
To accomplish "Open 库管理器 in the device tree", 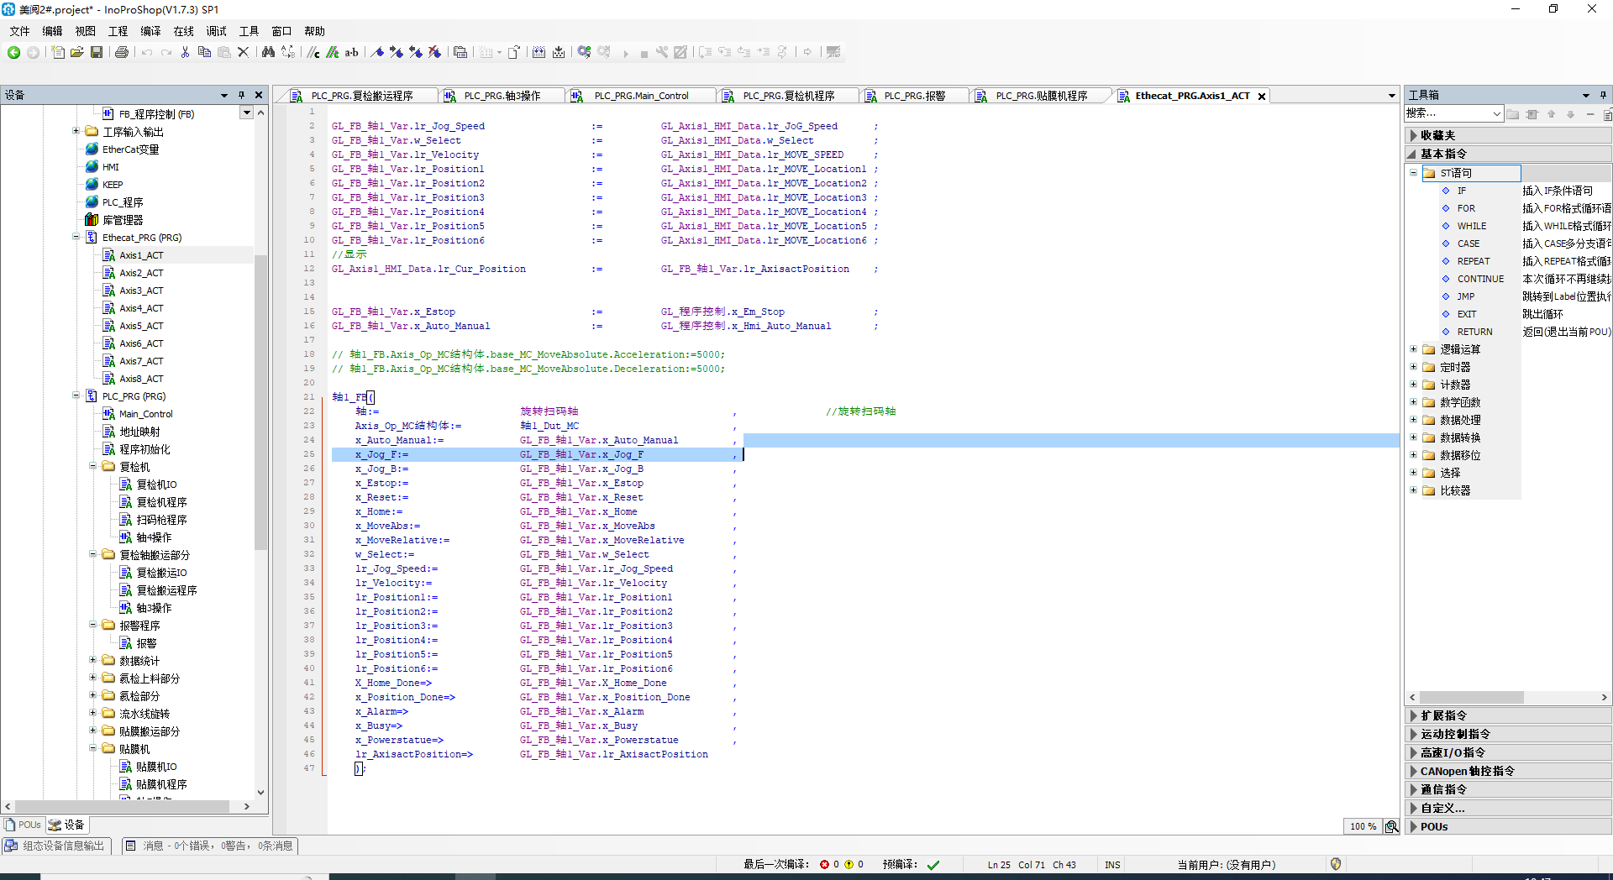I will 122,220.
